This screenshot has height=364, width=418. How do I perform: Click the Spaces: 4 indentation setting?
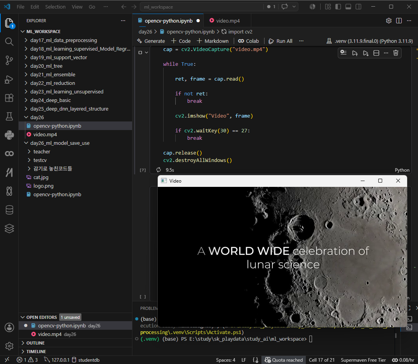pos(226,360)
